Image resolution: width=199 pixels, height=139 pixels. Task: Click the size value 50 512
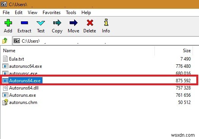click(x=184, y=102)
